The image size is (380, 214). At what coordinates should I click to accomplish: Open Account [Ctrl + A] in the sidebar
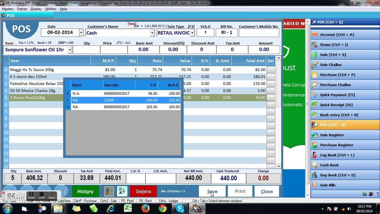(x=345, y=34)
